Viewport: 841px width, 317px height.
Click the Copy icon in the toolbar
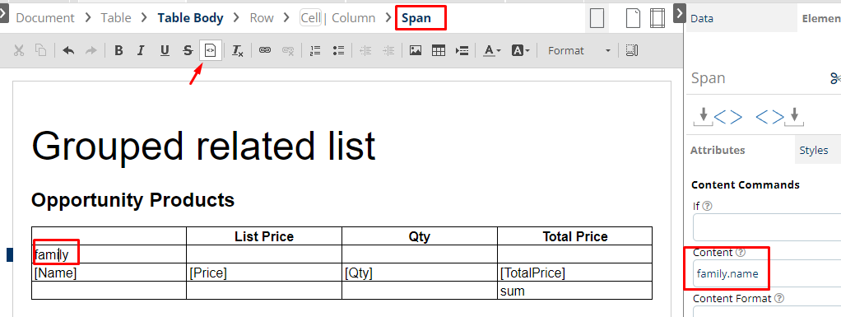coord(41,50)
